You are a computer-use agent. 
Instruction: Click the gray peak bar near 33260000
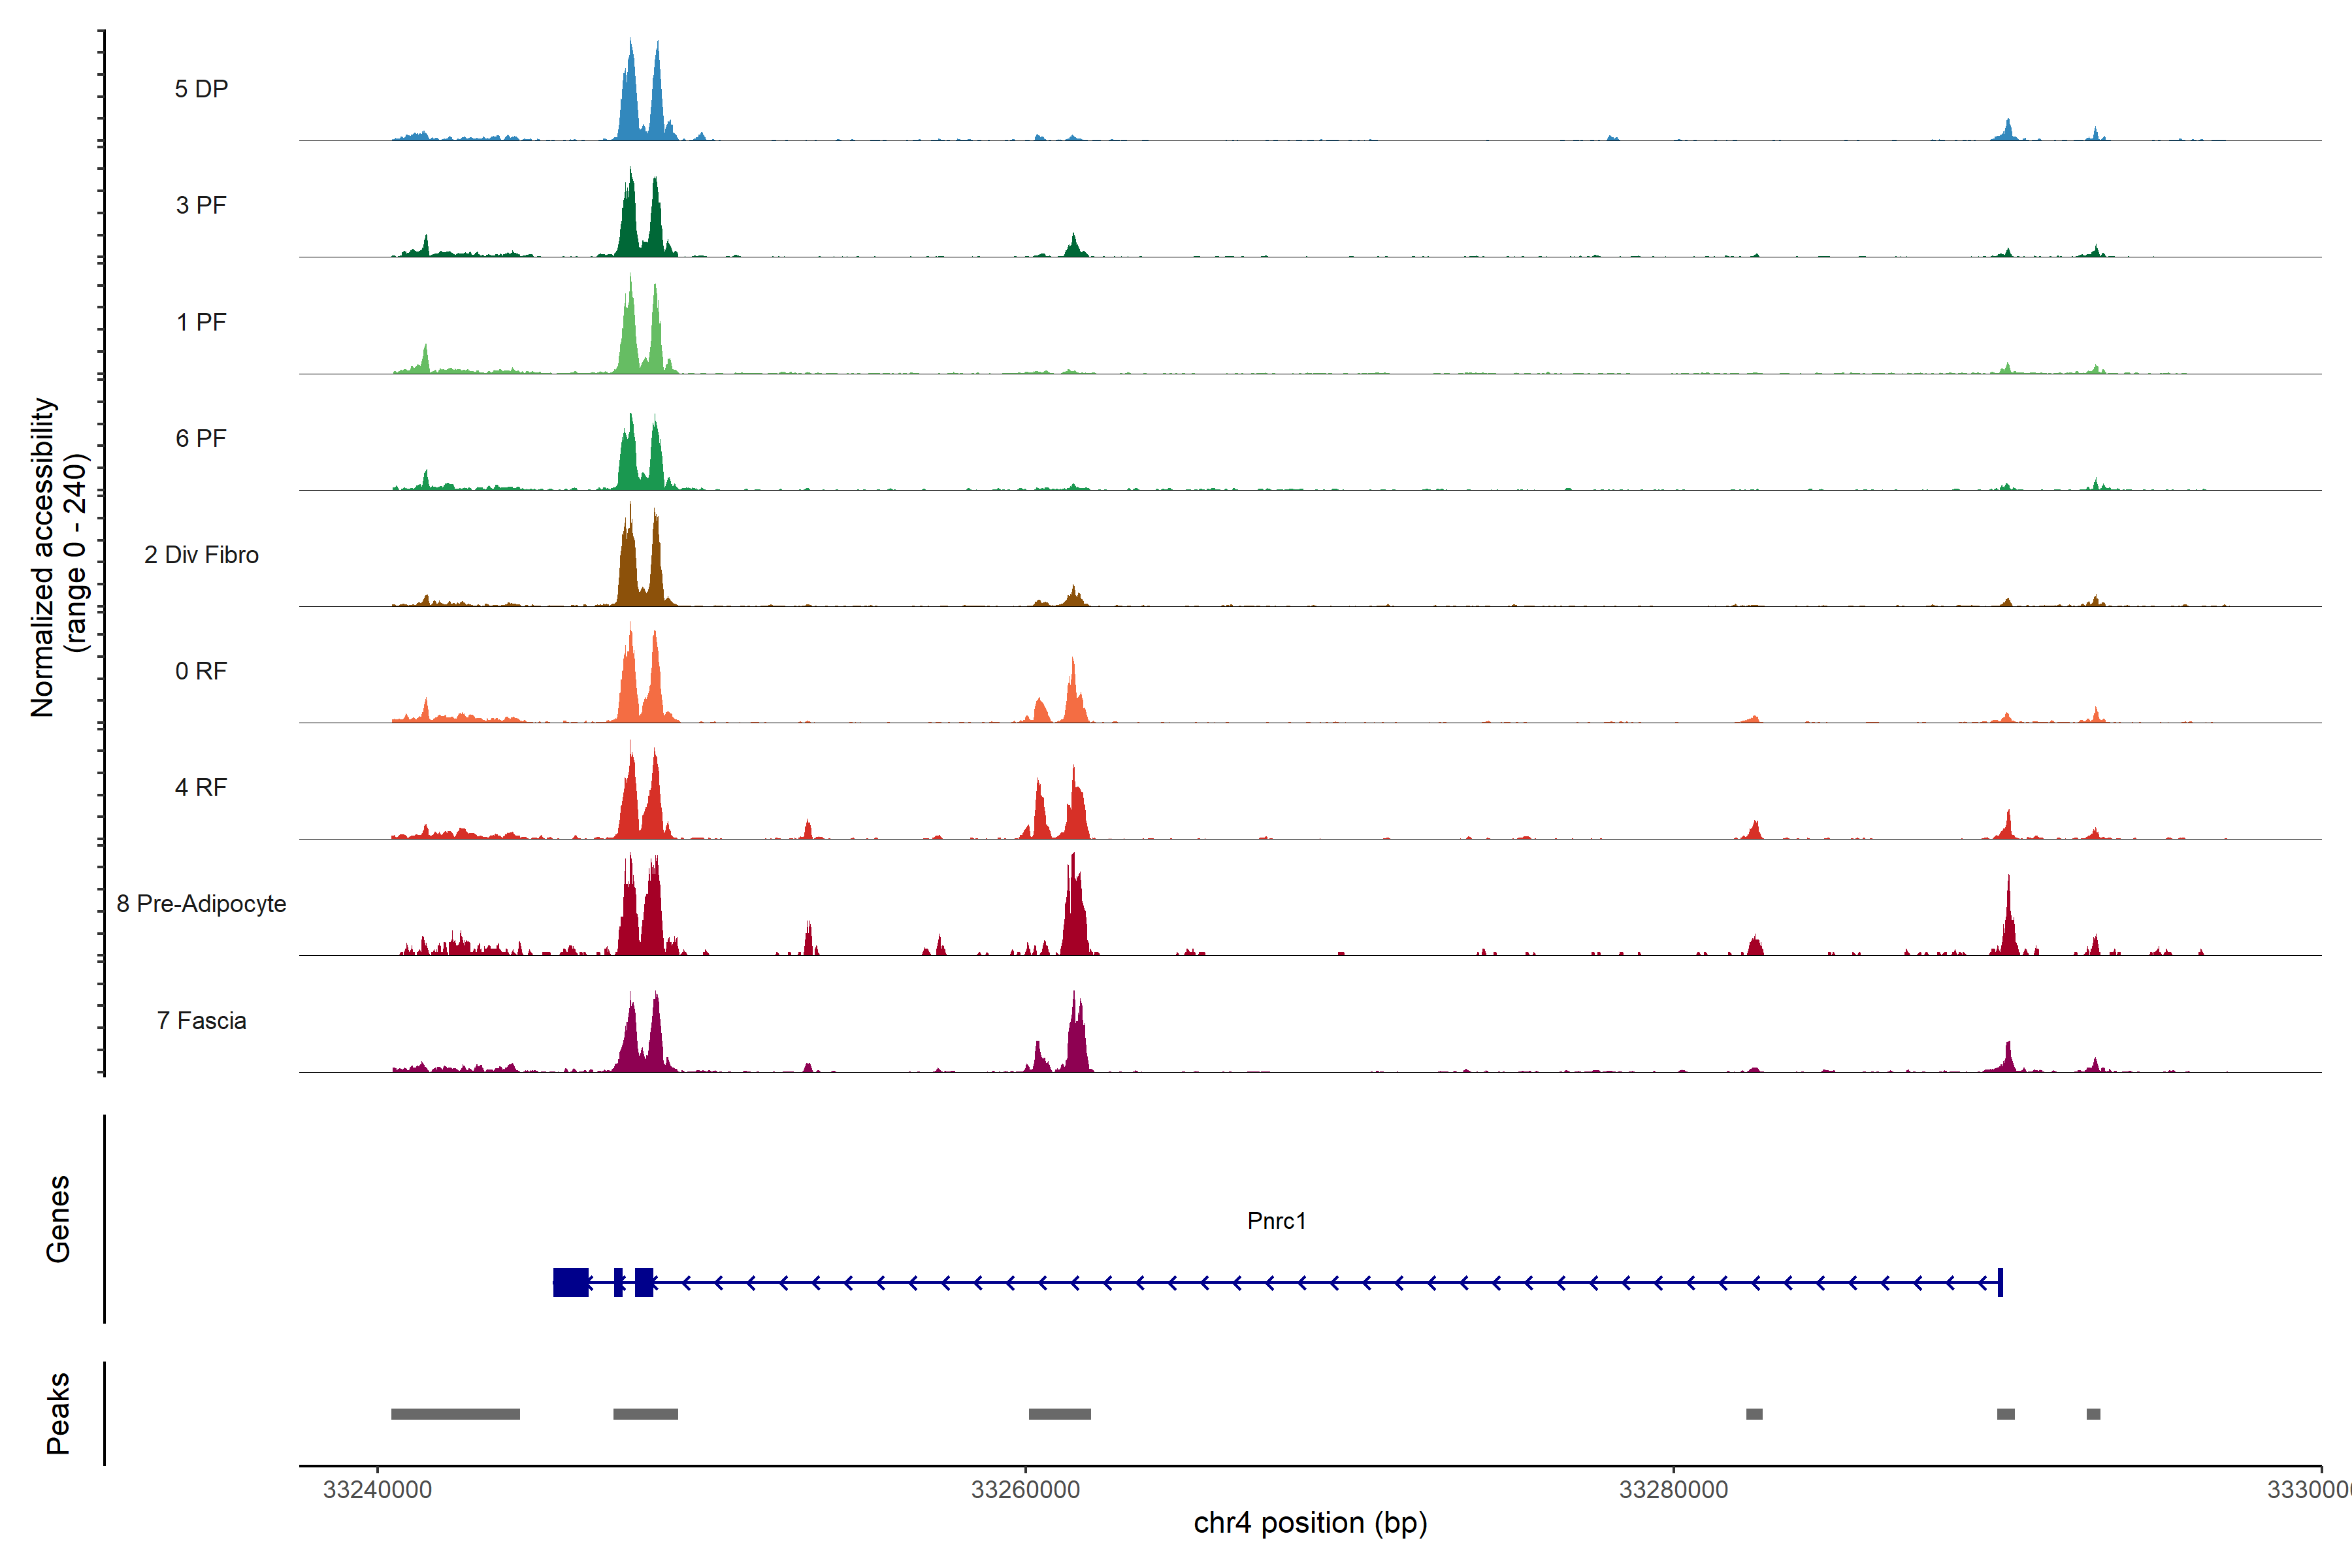click(x=1060, y=1414)
